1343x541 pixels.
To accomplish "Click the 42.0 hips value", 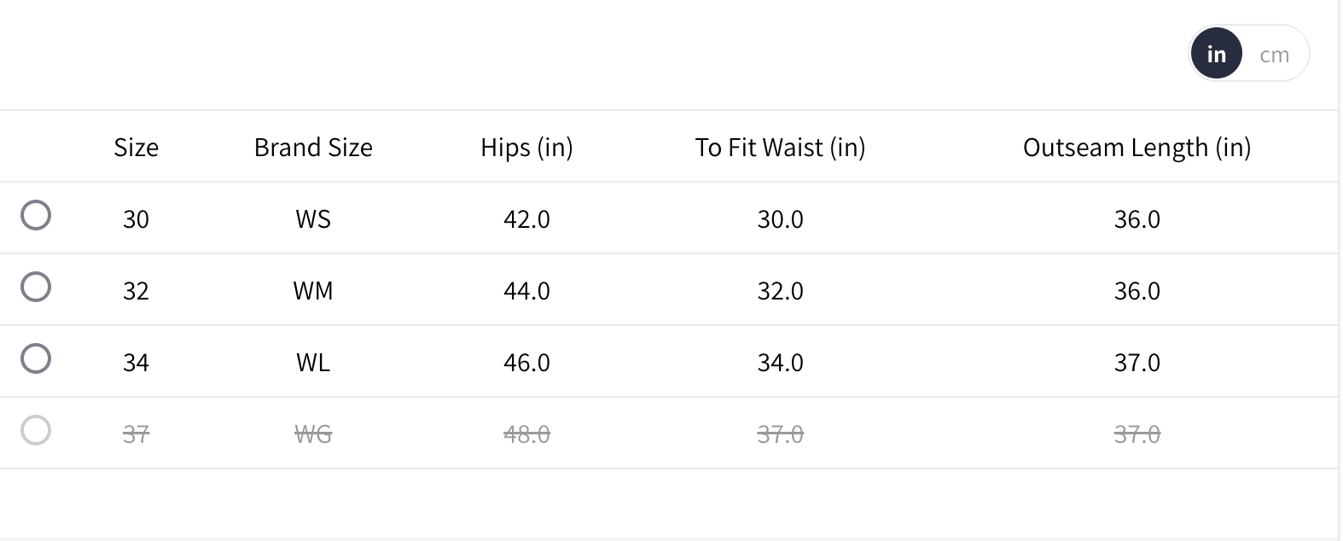I will (x=526, y=219).
